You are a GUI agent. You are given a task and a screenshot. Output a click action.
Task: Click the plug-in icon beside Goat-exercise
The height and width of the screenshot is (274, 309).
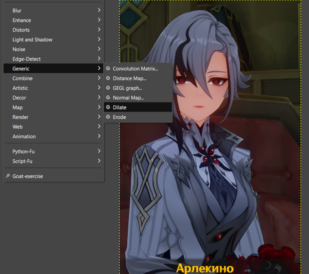coord(8,176)
